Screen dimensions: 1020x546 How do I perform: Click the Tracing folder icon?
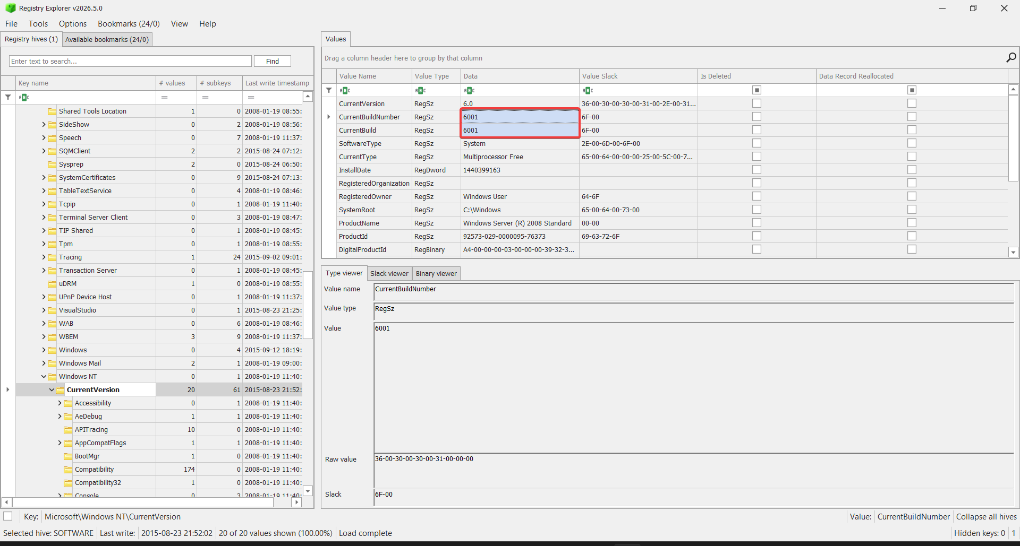point(52,257)
